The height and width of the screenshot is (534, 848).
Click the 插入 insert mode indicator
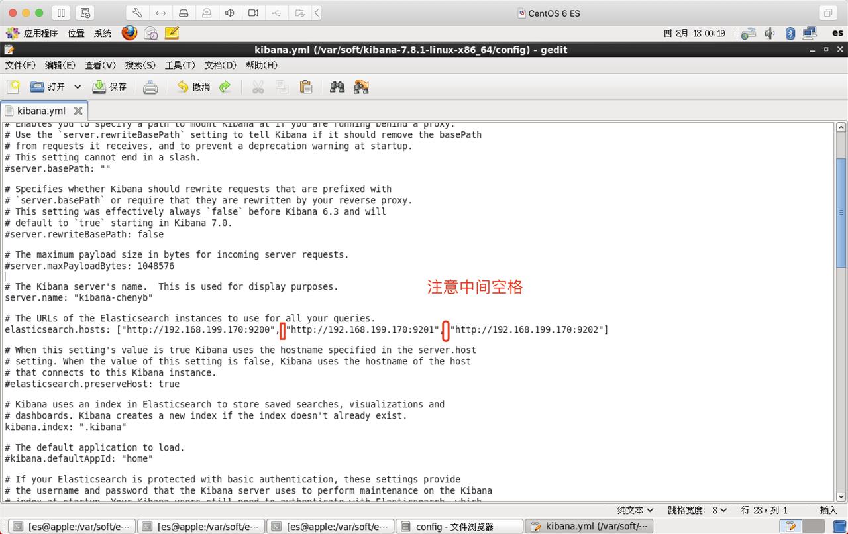(x=828, y=510)
